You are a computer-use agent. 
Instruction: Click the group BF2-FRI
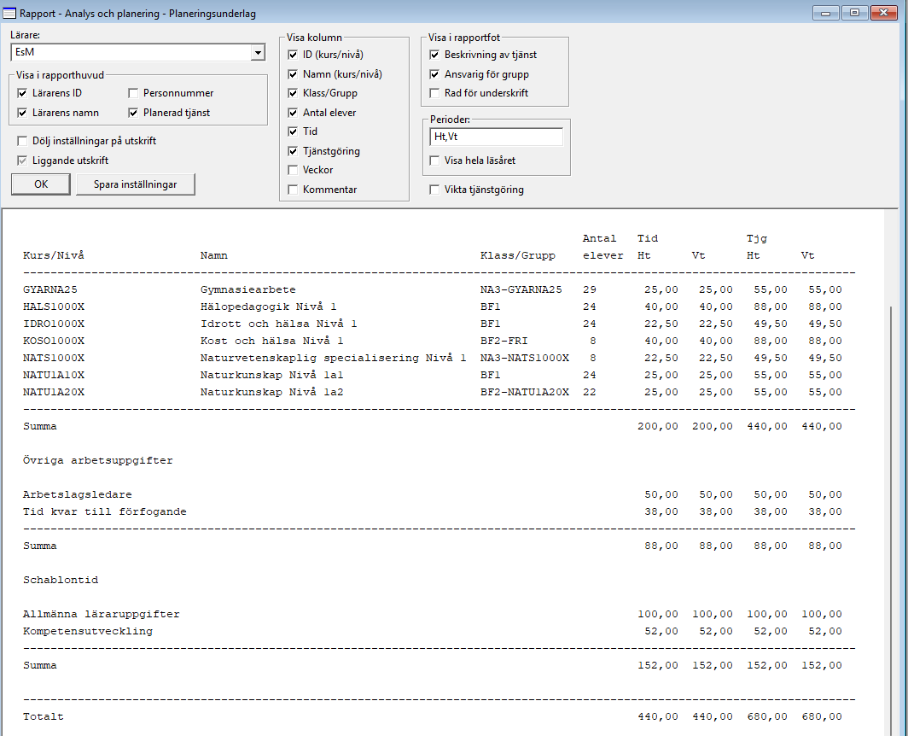pos(503,341)
